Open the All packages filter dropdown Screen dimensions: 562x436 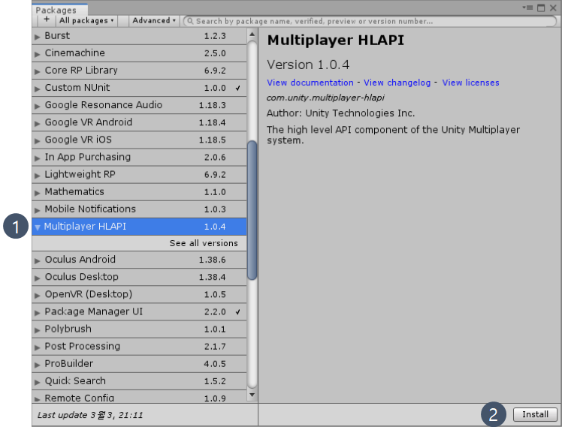[x=86, y=21]
